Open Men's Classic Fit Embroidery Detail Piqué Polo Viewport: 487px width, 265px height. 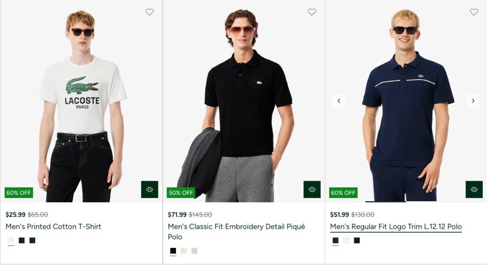click(236, 231)
